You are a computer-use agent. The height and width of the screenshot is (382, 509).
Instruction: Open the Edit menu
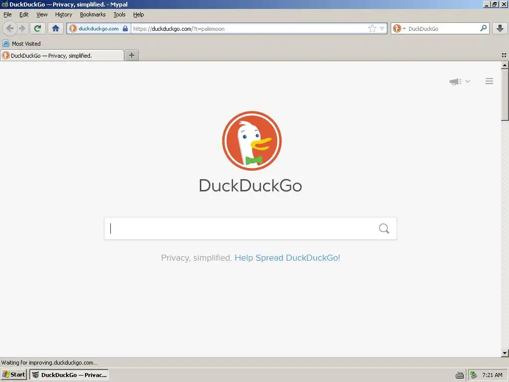click(24, 14)
